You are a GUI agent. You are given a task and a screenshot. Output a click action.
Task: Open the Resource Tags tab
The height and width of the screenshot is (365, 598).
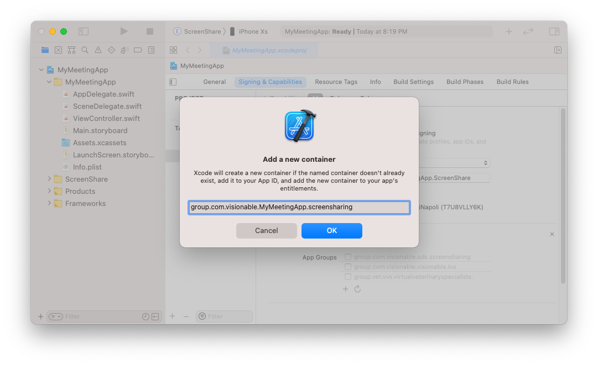[x=336, y=82]
